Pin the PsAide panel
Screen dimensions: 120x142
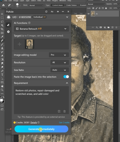[58, 12]
